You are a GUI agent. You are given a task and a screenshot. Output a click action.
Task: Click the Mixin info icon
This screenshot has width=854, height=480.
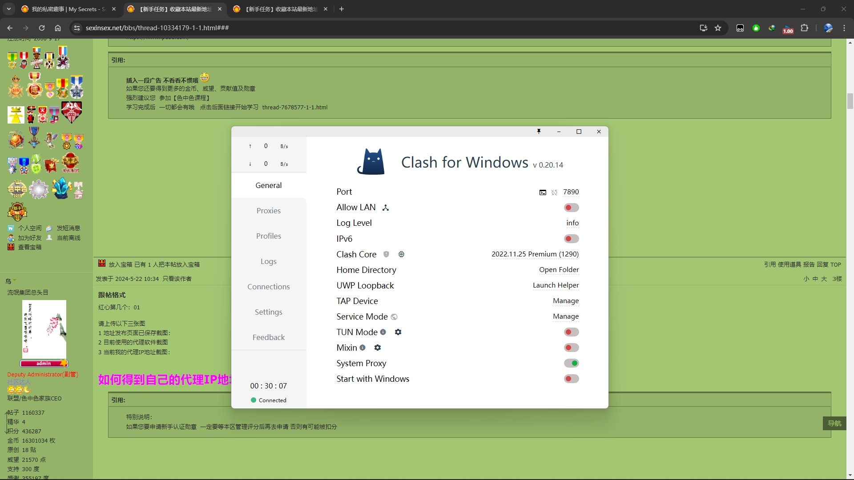pos(363,348)
